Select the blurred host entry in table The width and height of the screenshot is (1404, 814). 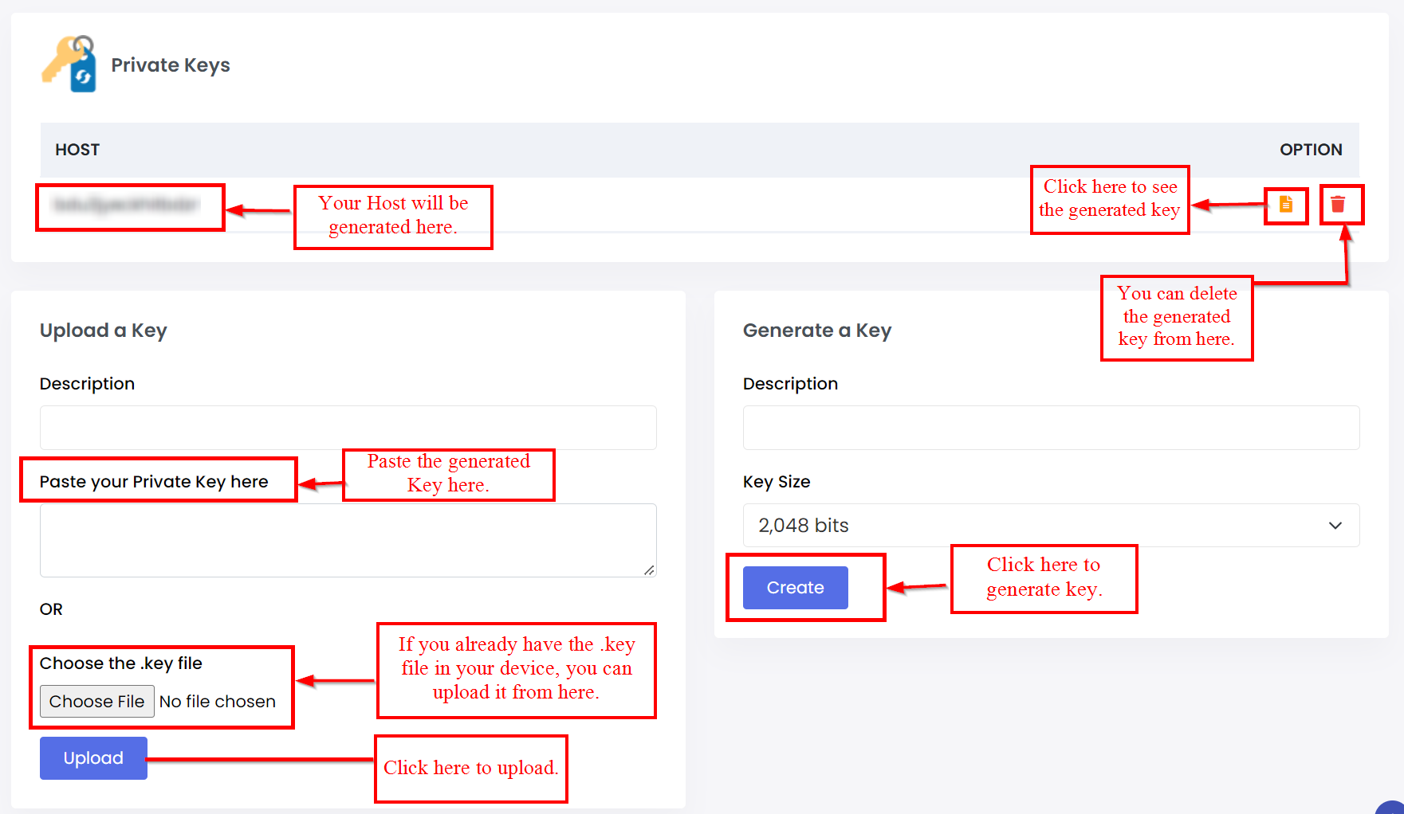click(127, 205)
